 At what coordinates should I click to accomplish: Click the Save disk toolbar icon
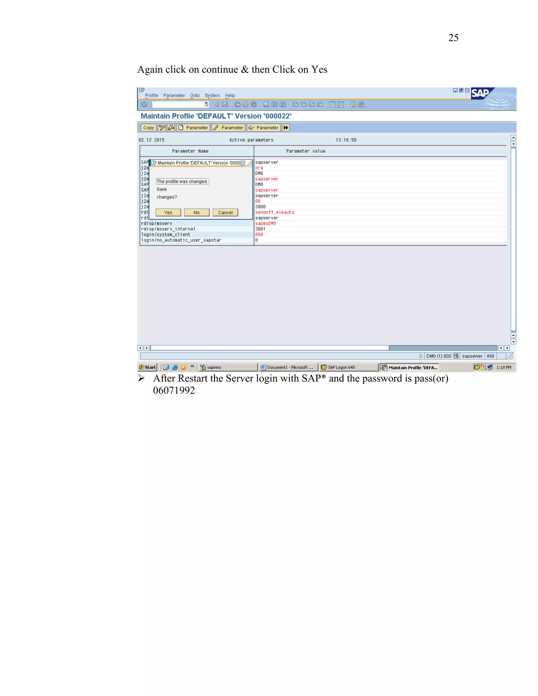(225, 104)
